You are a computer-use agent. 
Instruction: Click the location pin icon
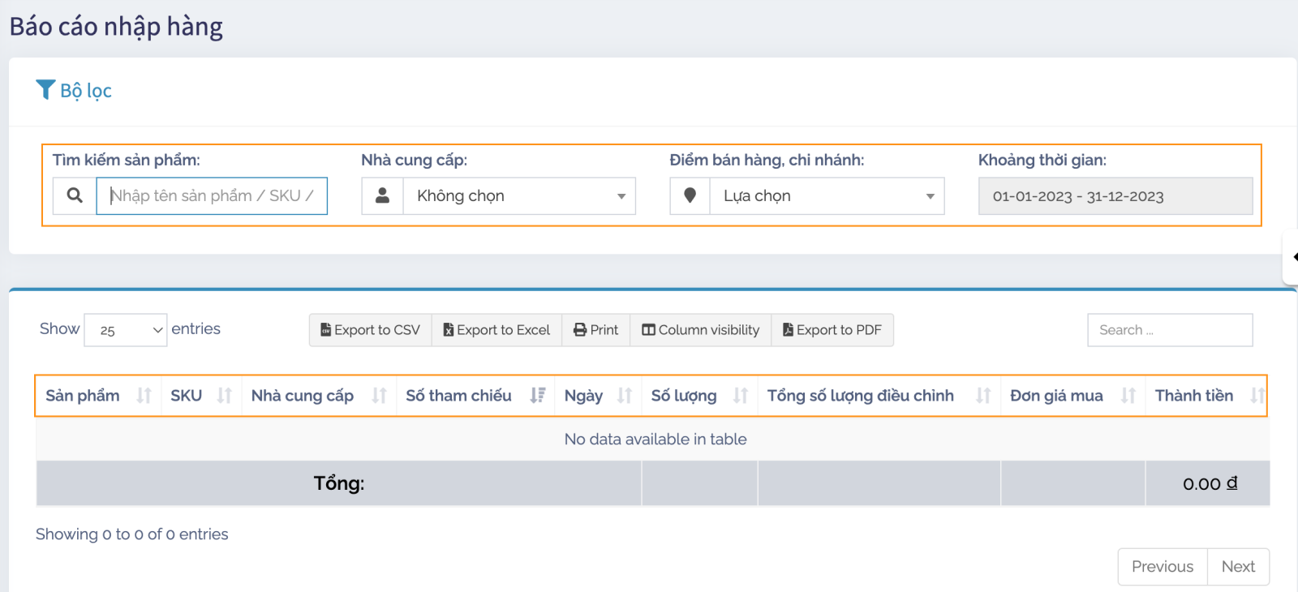pyautogui.click(x=690, y=196)
